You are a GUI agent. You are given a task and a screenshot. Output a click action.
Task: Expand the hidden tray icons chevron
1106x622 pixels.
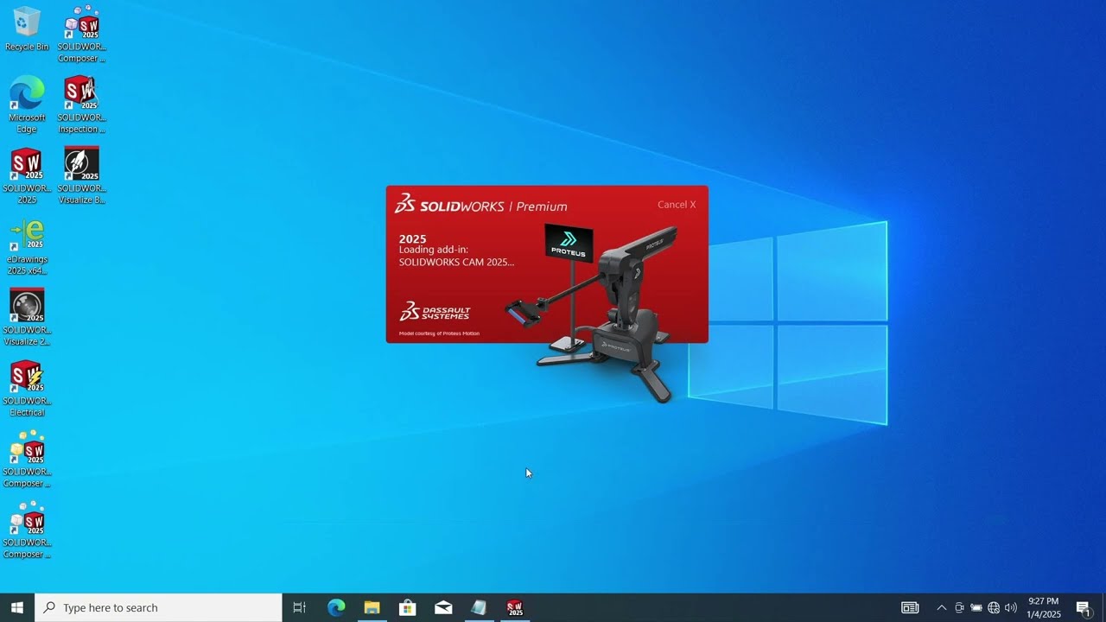coord(942,607)
